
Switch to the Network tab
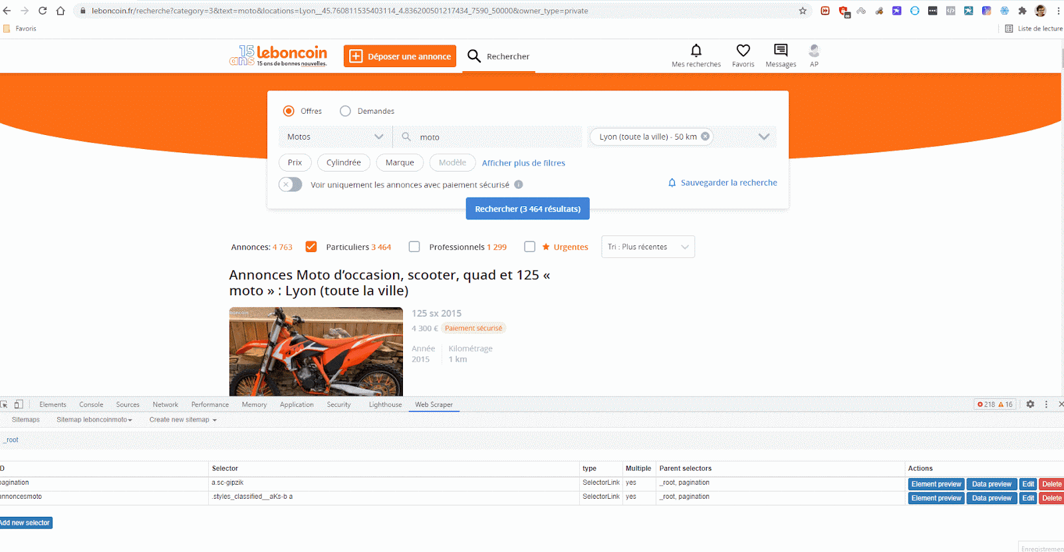[x=166, y=404]
